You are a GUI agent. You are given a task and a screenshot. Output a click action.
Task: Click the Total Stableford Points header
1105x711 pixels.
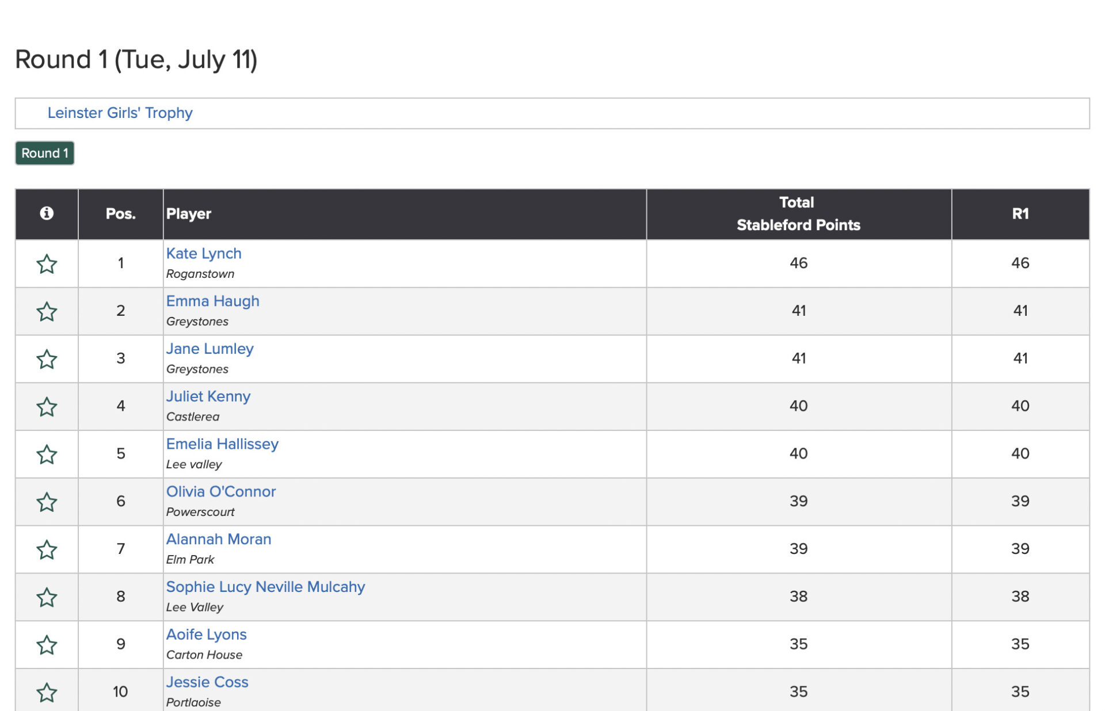pos(798,214)
